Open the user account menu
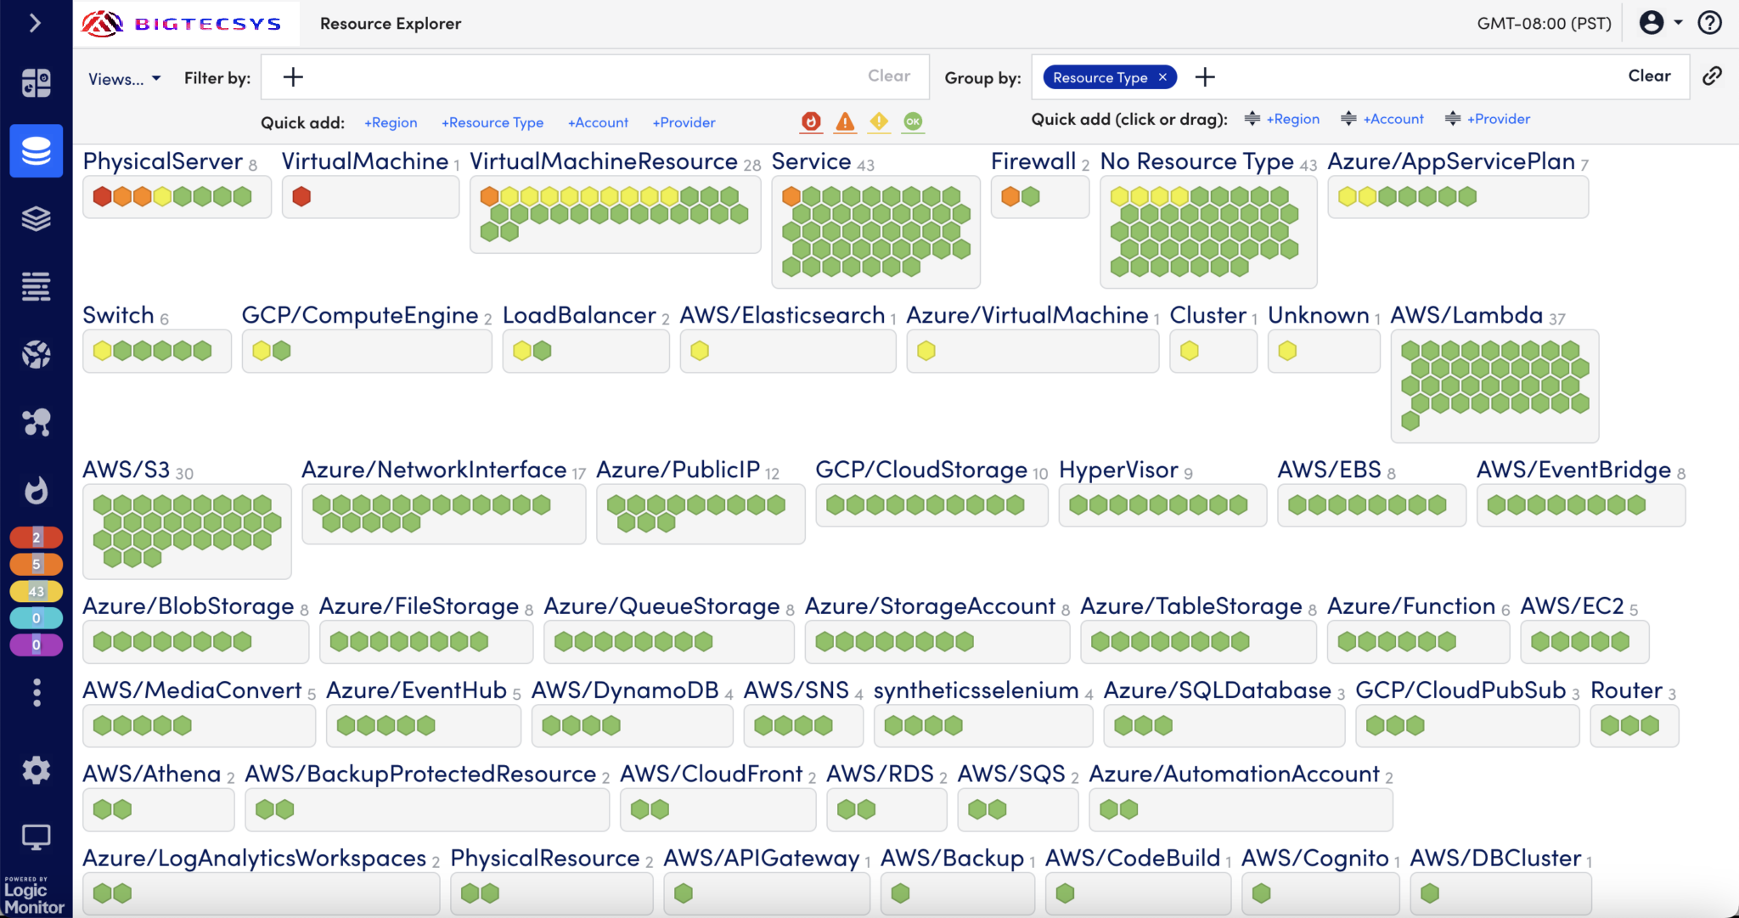This screenshot has width=1739, height=918. click(1660, 23)
